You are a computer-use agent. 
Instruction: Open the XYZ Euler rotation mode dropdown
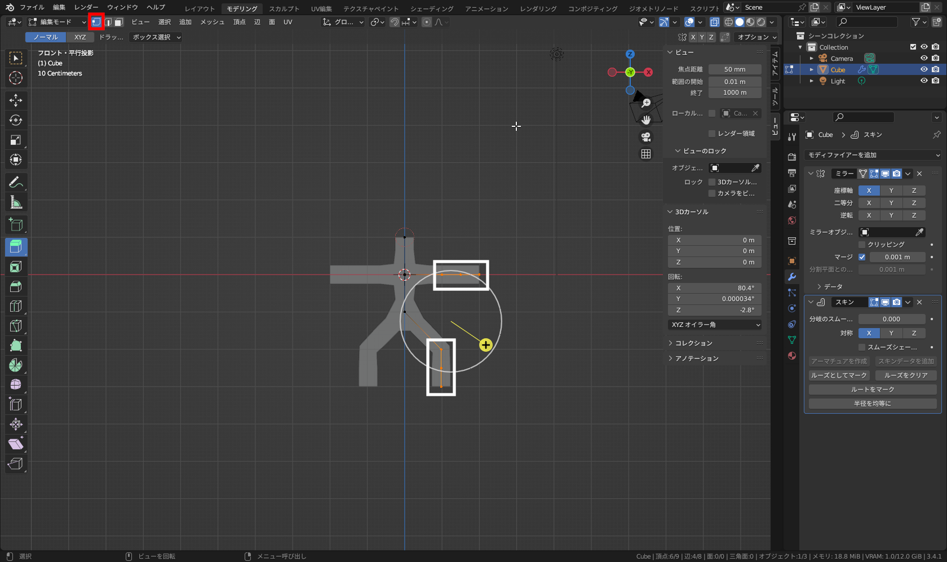click(715, 325)
